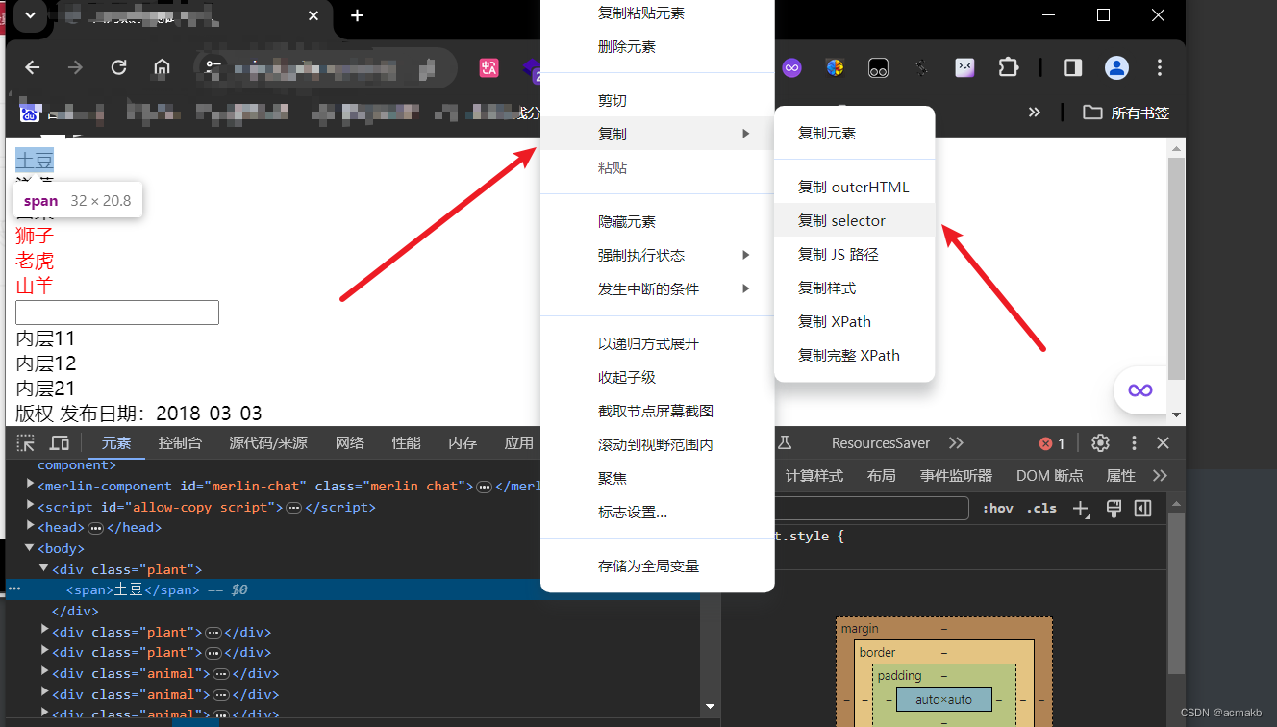Image resolution: width=1277 pixels, height=727 pixels.
Task: Show more style sub-tabs after 属性
Action: click(1160, 476)
